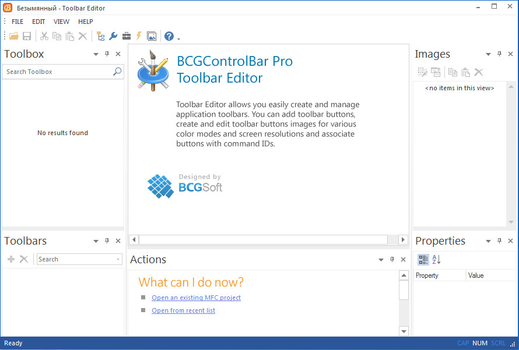
Task: Open the HELP menu
Action: [x=85, y=22]
